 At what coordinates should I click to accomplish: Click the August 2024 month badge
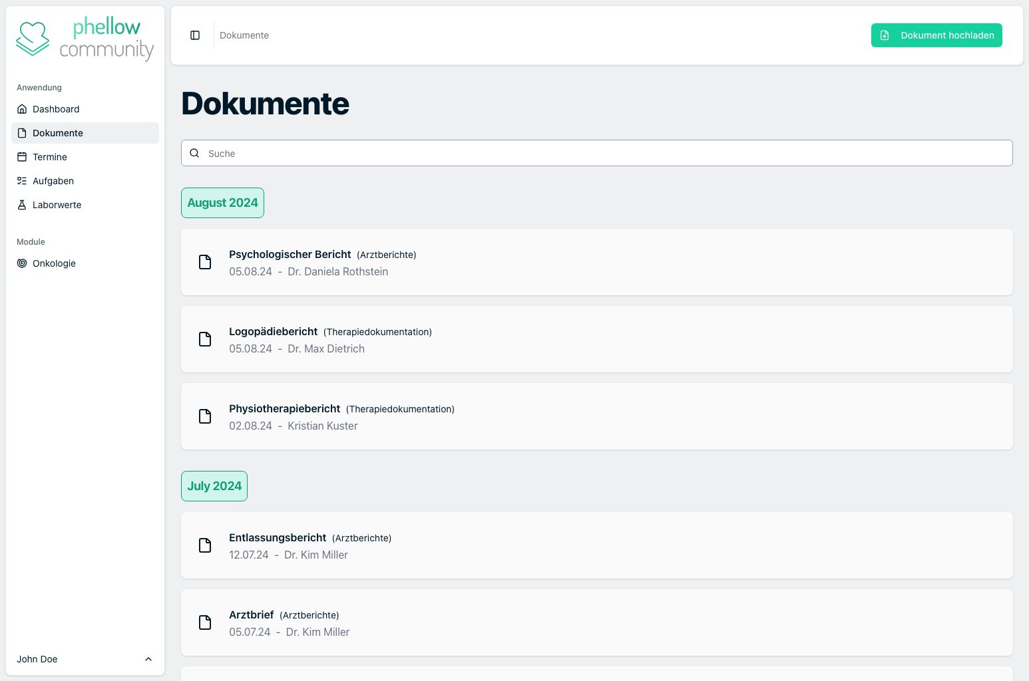click(222, 203)
